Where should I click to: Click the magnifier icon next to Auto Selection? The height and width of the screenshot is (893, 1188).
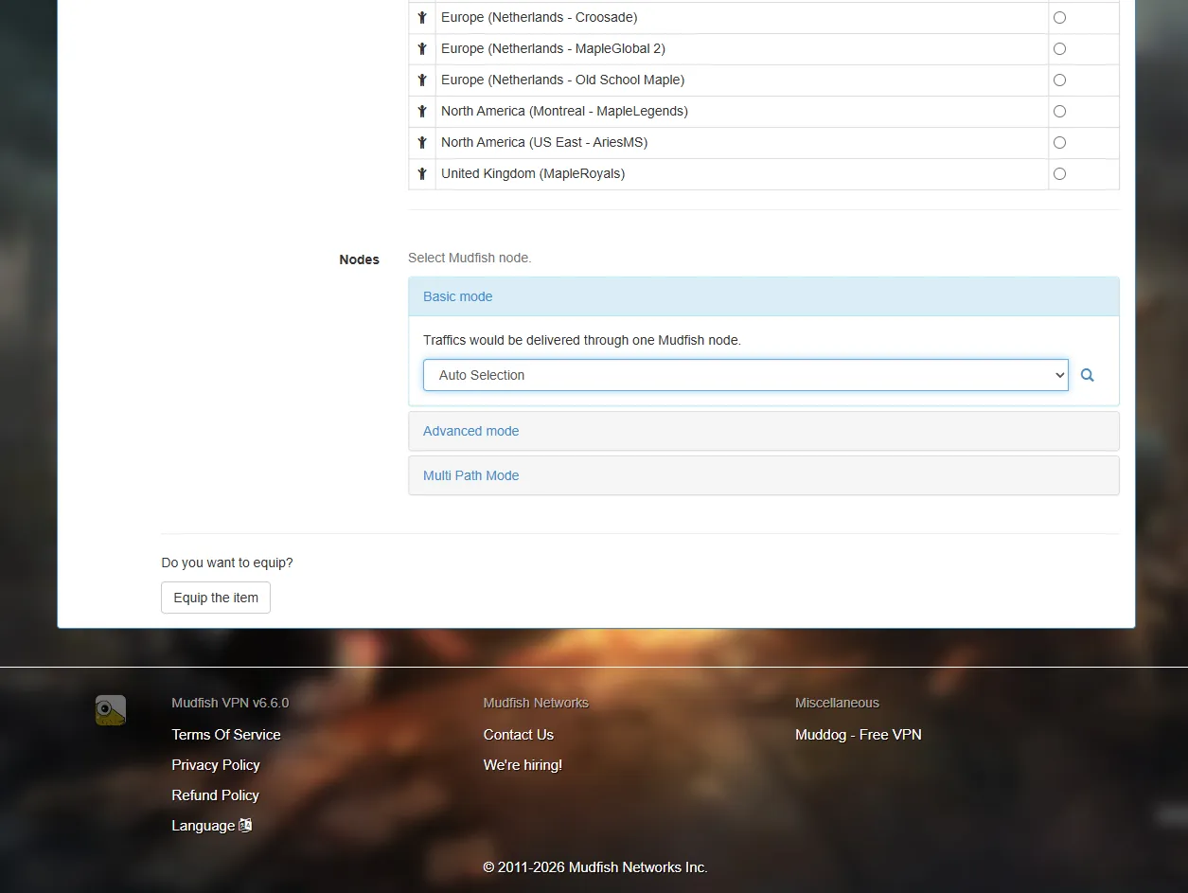pyautogui.click(x=1088, y=375)
